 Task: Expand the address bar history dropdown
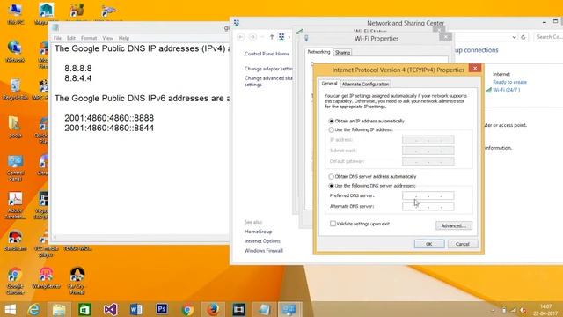point(514,37)
